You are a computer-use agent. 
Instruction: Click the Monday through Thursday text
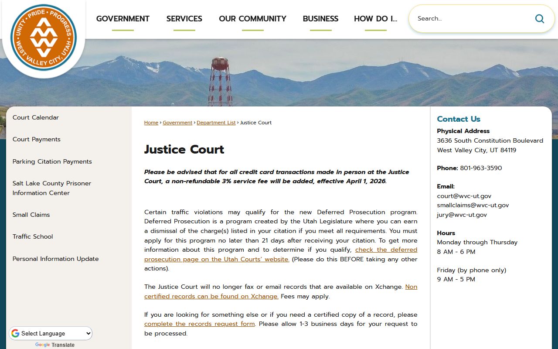click(477, 242)
